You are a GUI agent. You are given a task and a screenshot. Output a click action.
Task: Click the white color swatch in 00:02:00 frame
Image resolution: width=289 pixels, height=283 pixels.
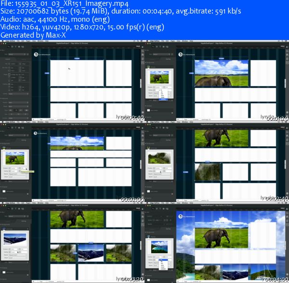4,191
